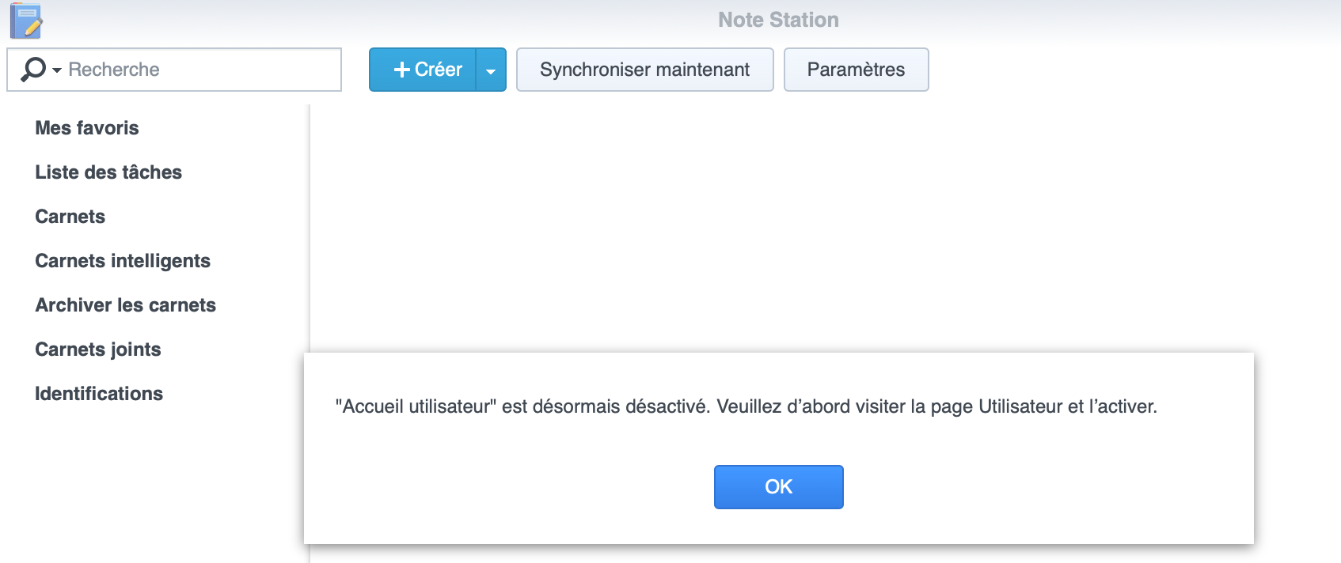Click the Accueil utilisateur warning message text
The height and width of the screenshot is (563, 1341).
(746, 406)
